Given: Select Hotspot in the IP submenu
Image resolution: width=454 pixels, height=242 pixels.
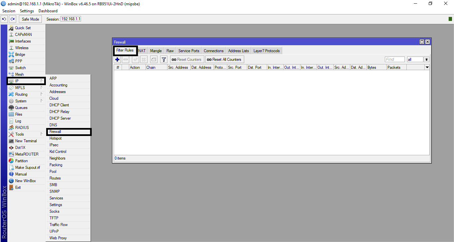Looking at the screenshot, I should click(x=68, y=138).
